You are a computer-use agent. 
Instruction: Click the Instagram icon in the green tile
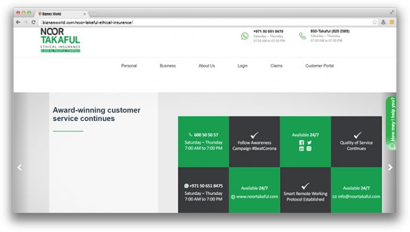310,149
